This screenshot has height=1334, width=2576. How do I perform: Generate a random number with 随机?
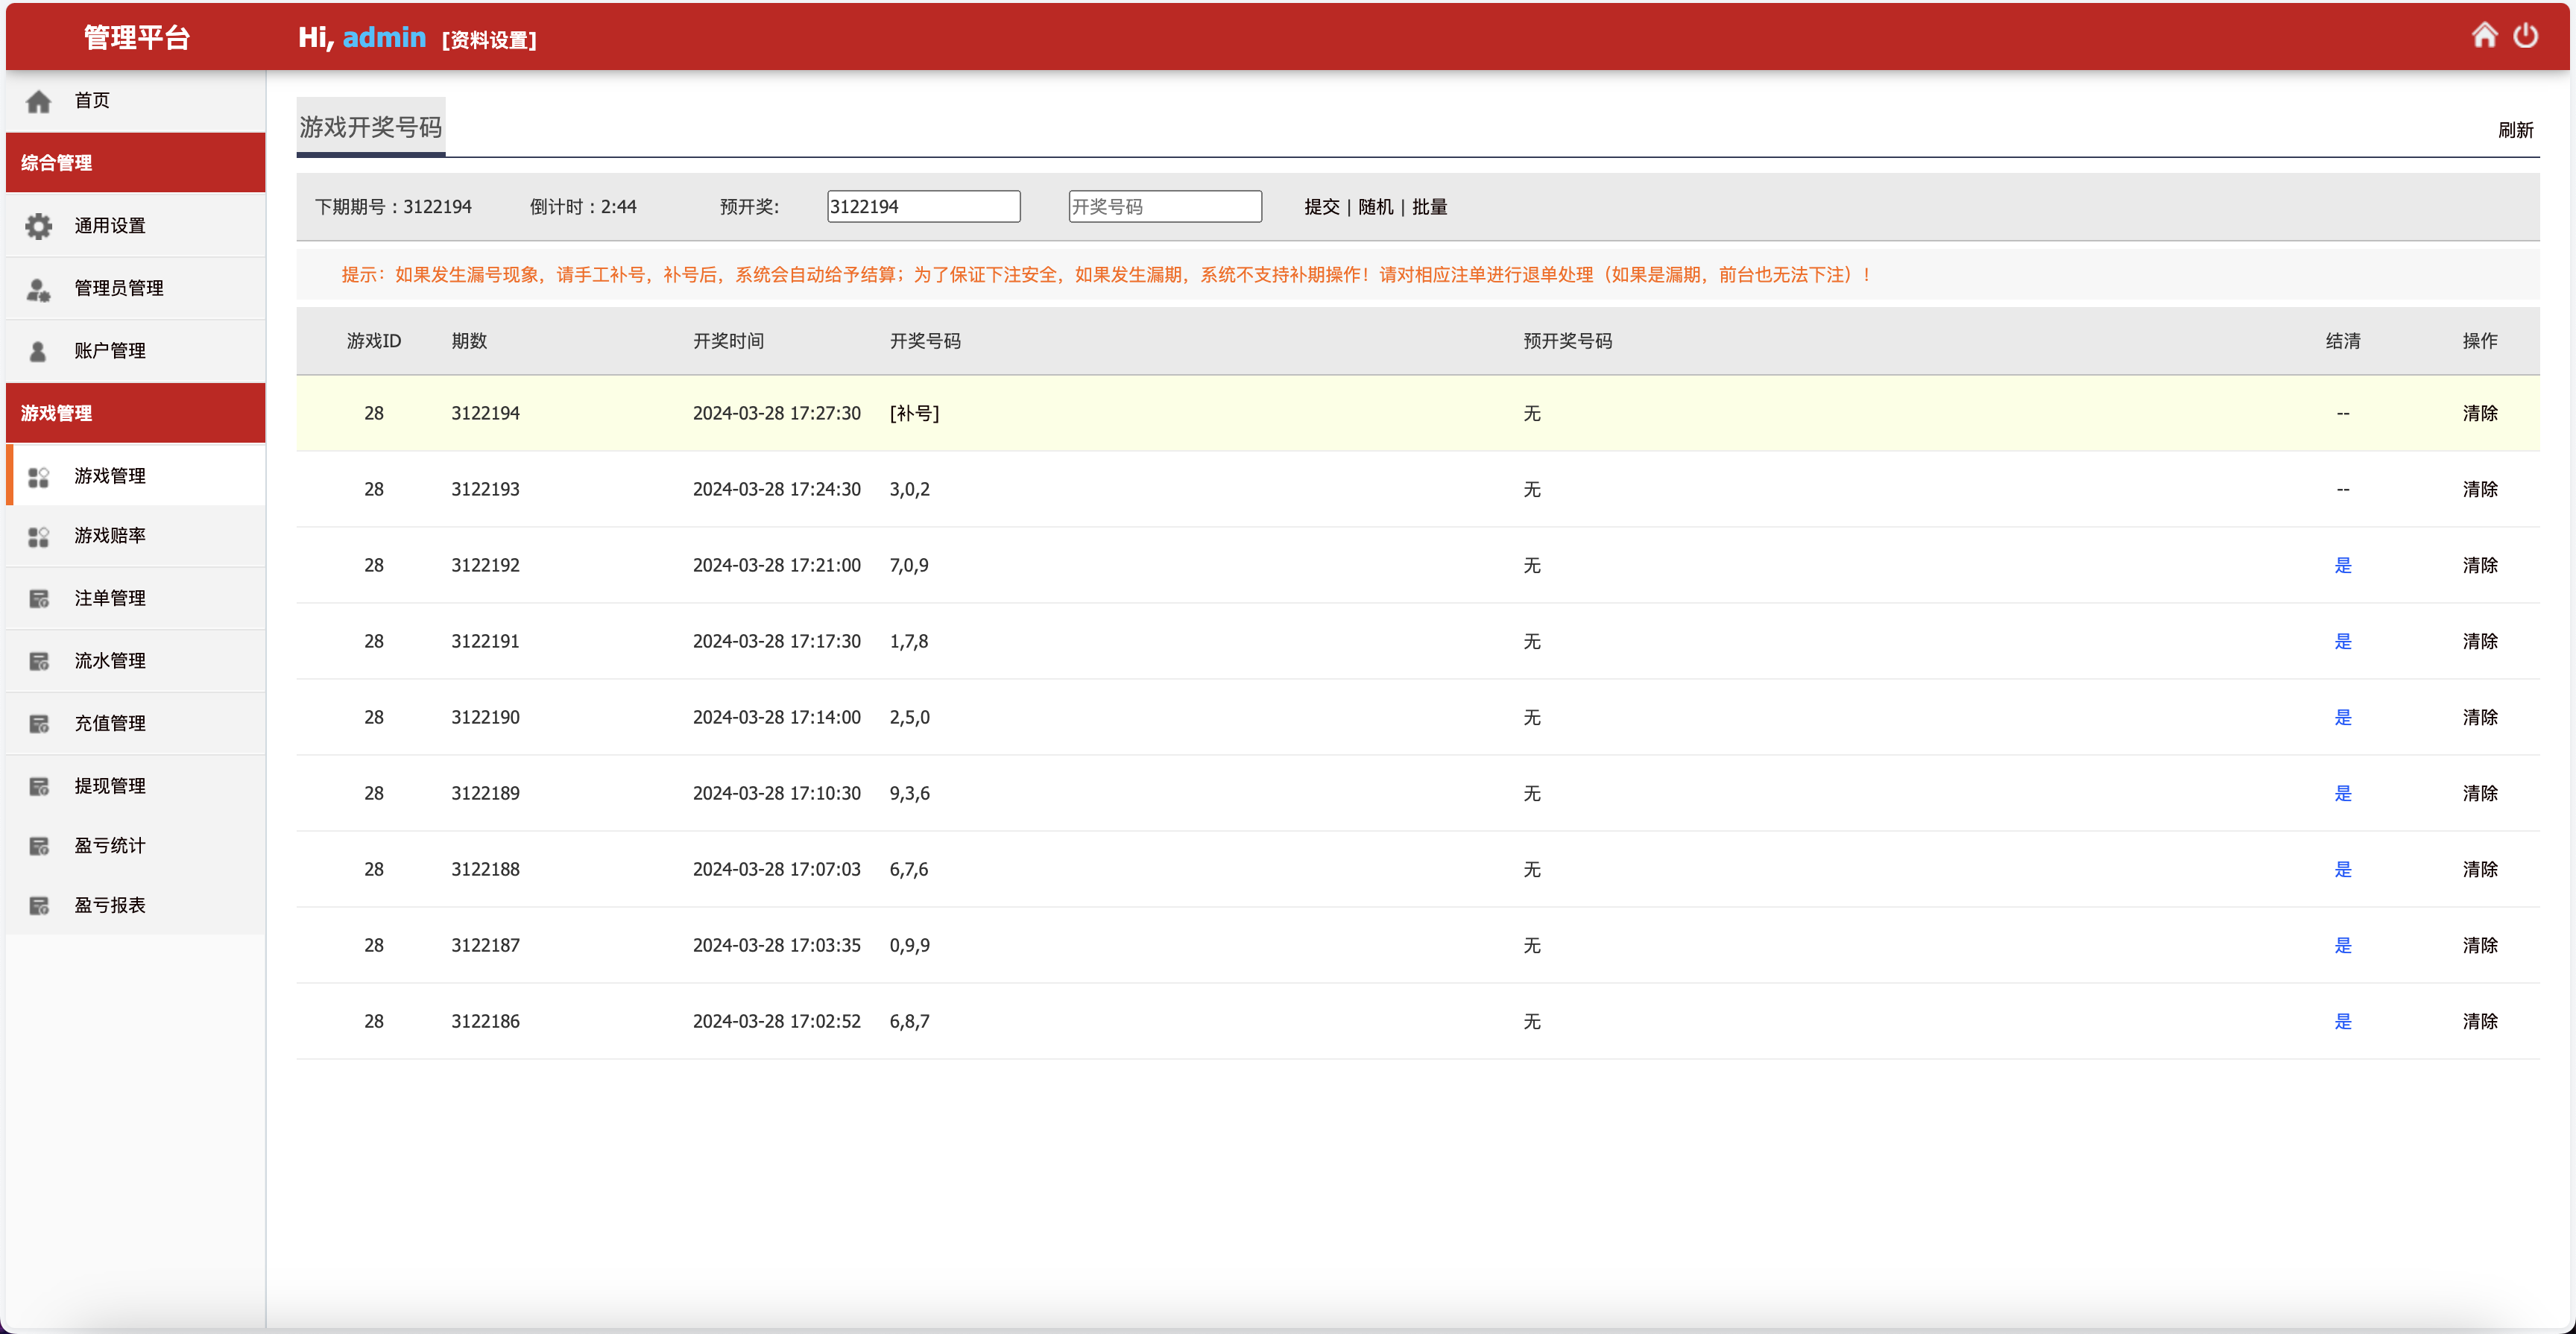point(1375,206)
